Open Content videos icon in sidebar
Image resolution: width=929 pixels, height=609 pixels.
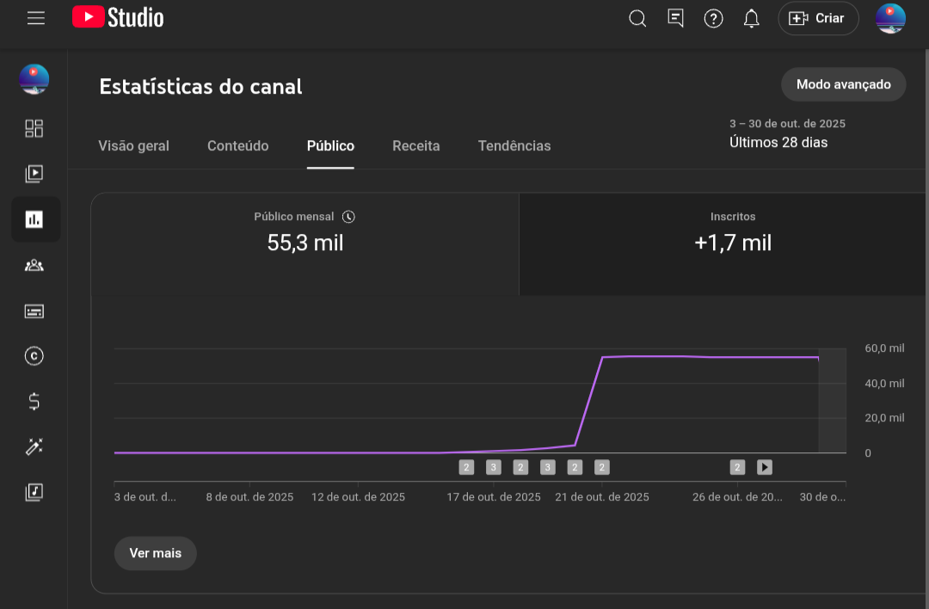click(x=34, y=174)
